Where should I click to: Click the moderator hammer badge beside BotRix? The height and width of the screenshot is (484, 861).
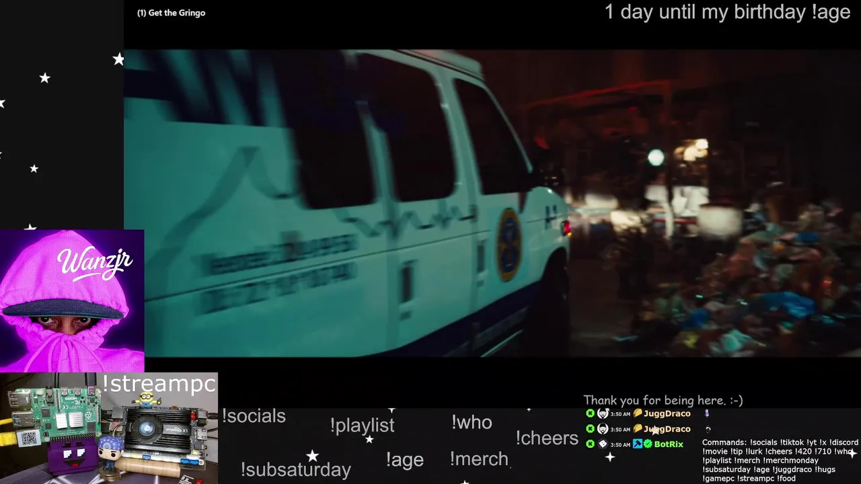(638, 444)
